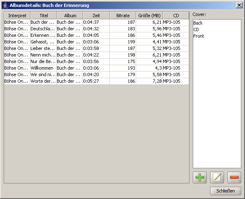Select Back in the Cover list
This screenshot has width=245, height=199.
[198, 23]
